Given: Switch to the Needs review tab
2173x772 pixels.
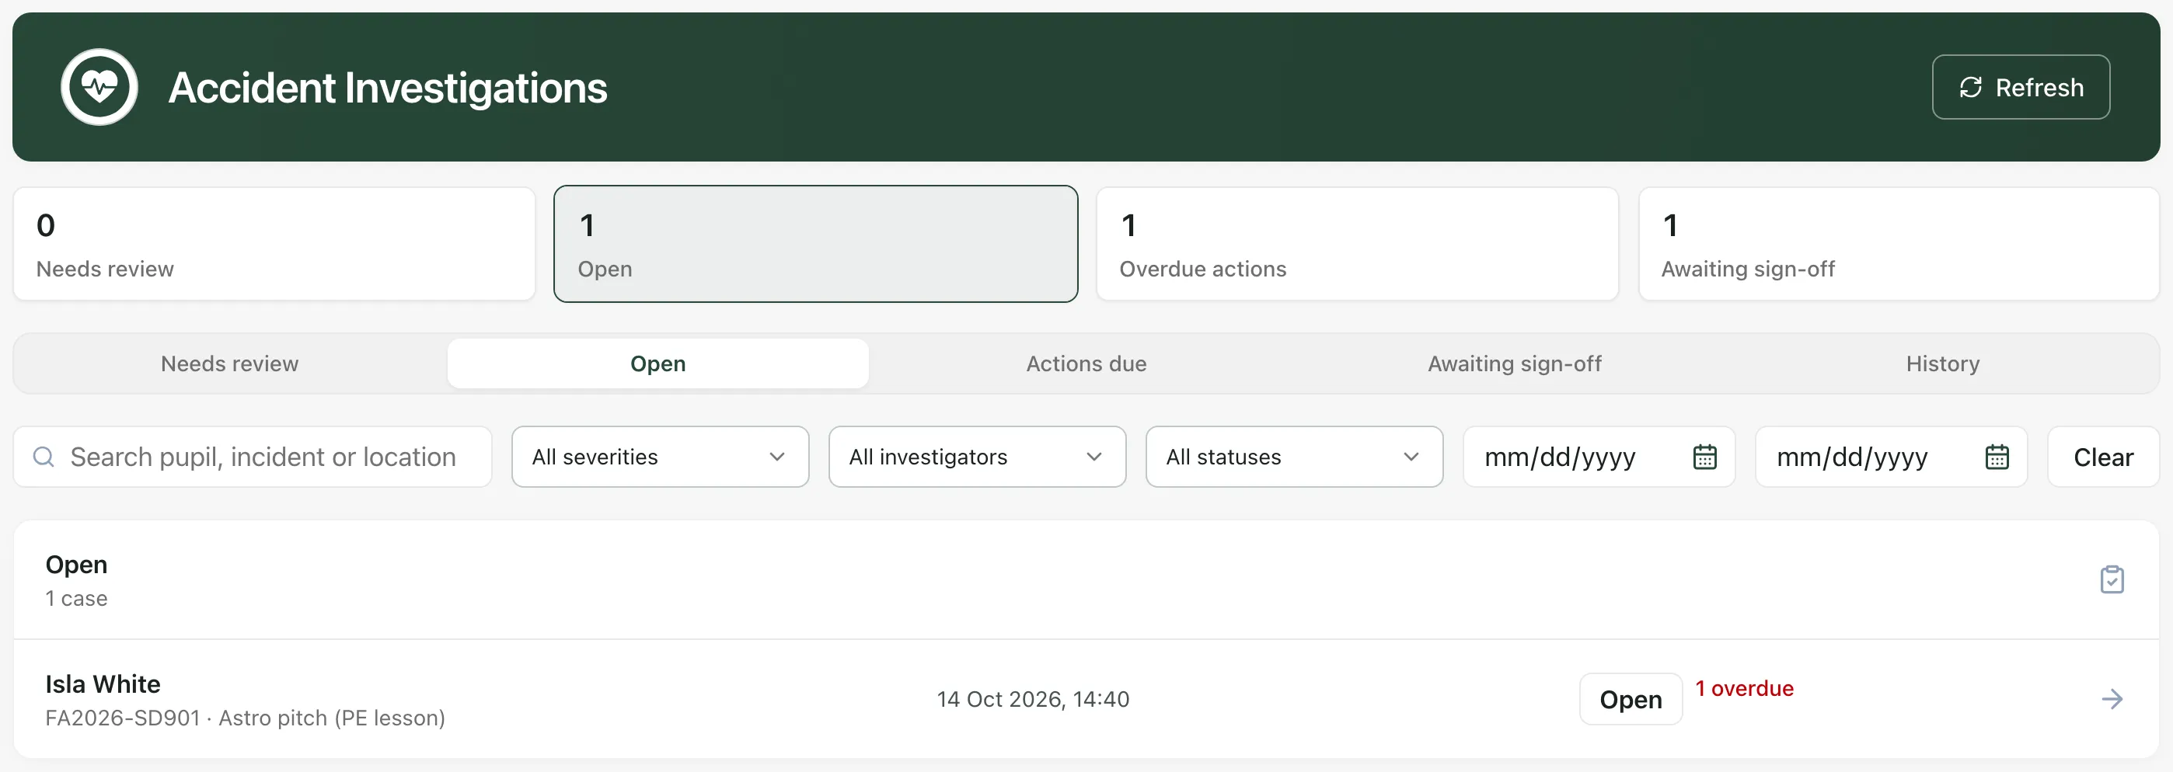Looking at the screenshot, I should (229, 363).
